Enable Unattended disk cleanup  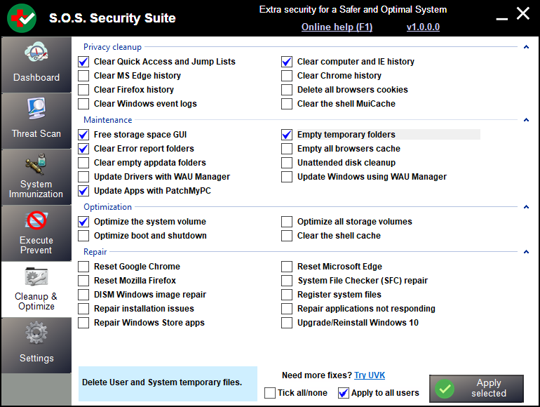[x=287, y=163]
